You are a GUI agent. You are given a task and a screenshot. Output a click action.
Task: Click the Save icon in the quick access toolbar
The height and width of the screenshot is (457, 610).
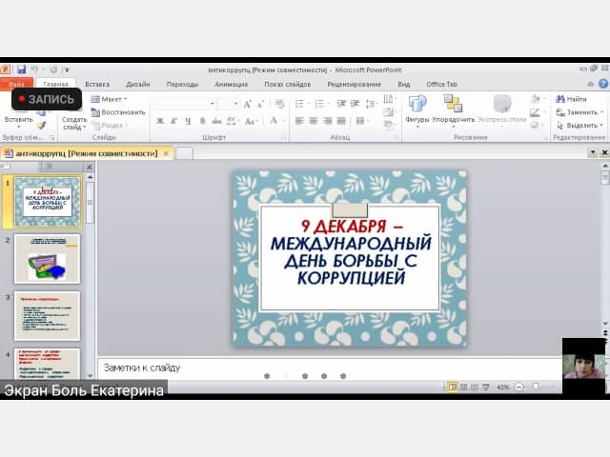21,70
